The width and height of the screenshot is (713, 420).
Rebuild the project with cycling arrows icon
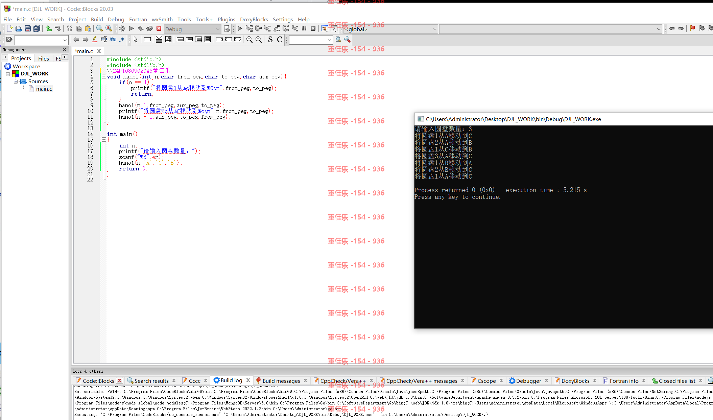(150, 29)
